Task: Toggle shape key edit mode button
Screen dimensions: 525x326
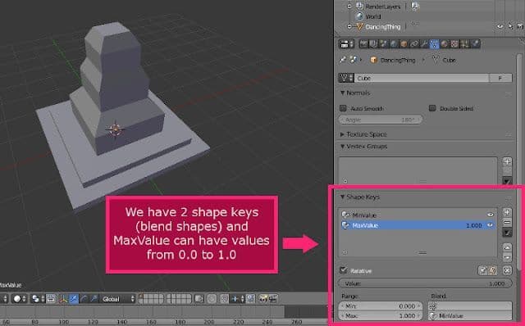Action: click(492, 270)
